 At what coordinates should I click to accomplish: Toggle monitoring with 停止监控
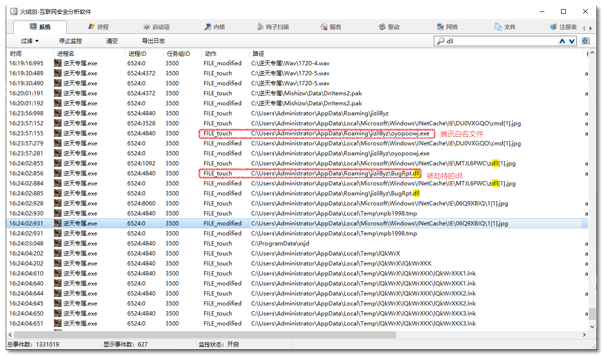pyautogui.click(x=71, y=41)
